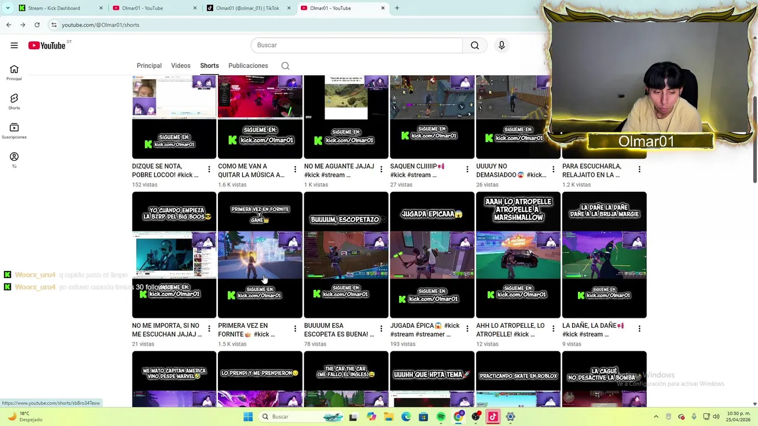Start voice search with the microphone

(502, 45)
